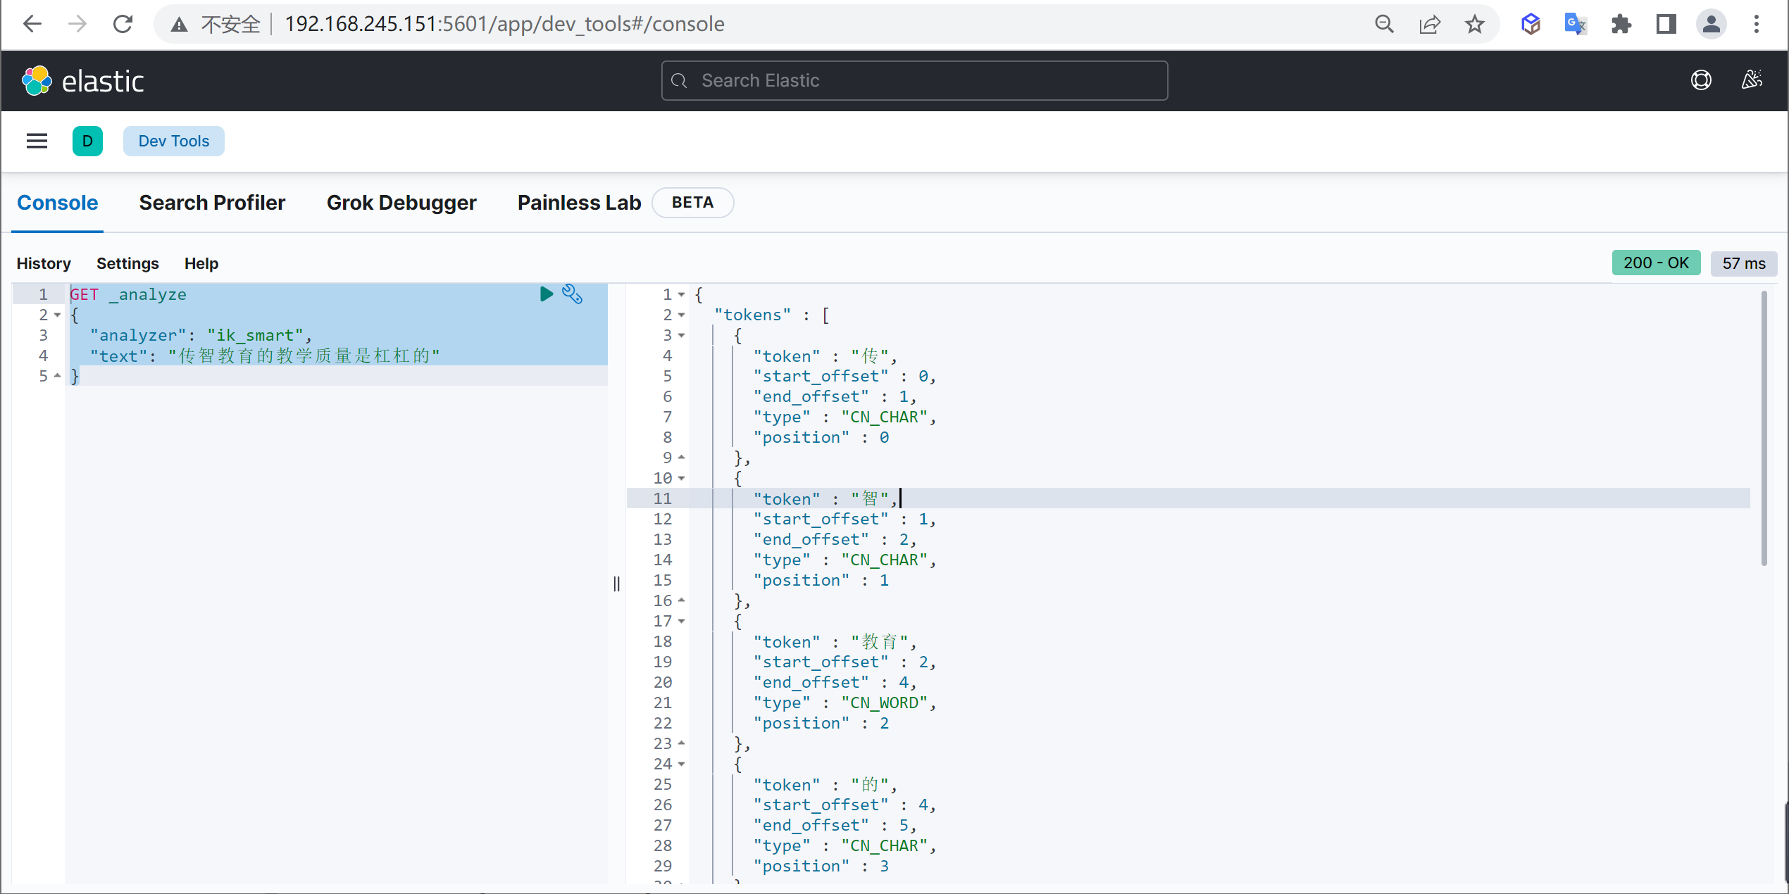This screenshot has height=894, width=1789.
Task: Open the console Settings
Action: (x=127, y=263)
